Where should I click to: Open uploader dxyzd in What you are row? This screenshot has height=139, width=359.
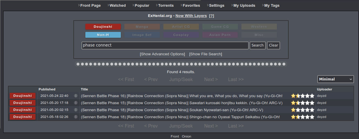322,96
